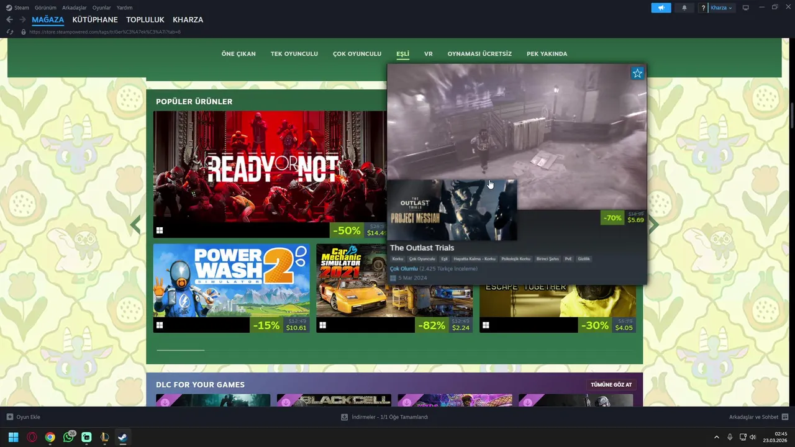Open the Arkadaşlar menu
This screenshot has width=795, height=447.
click(x=75, y=7)
